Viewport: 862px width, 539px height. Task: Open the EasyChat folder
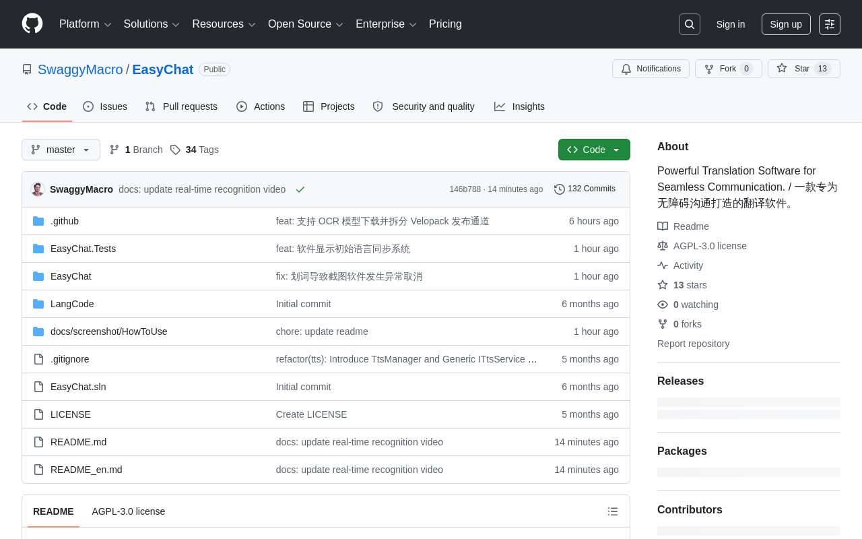tap(71, 276)
